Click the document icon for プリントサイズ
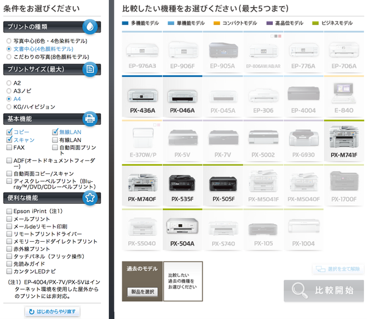 pyautogui.click(x=90, y=69)
